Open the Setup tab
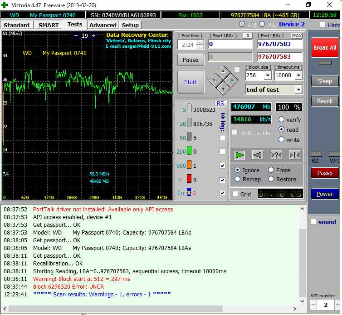This screenshot has height=315, width=342. tap(130, 25)
